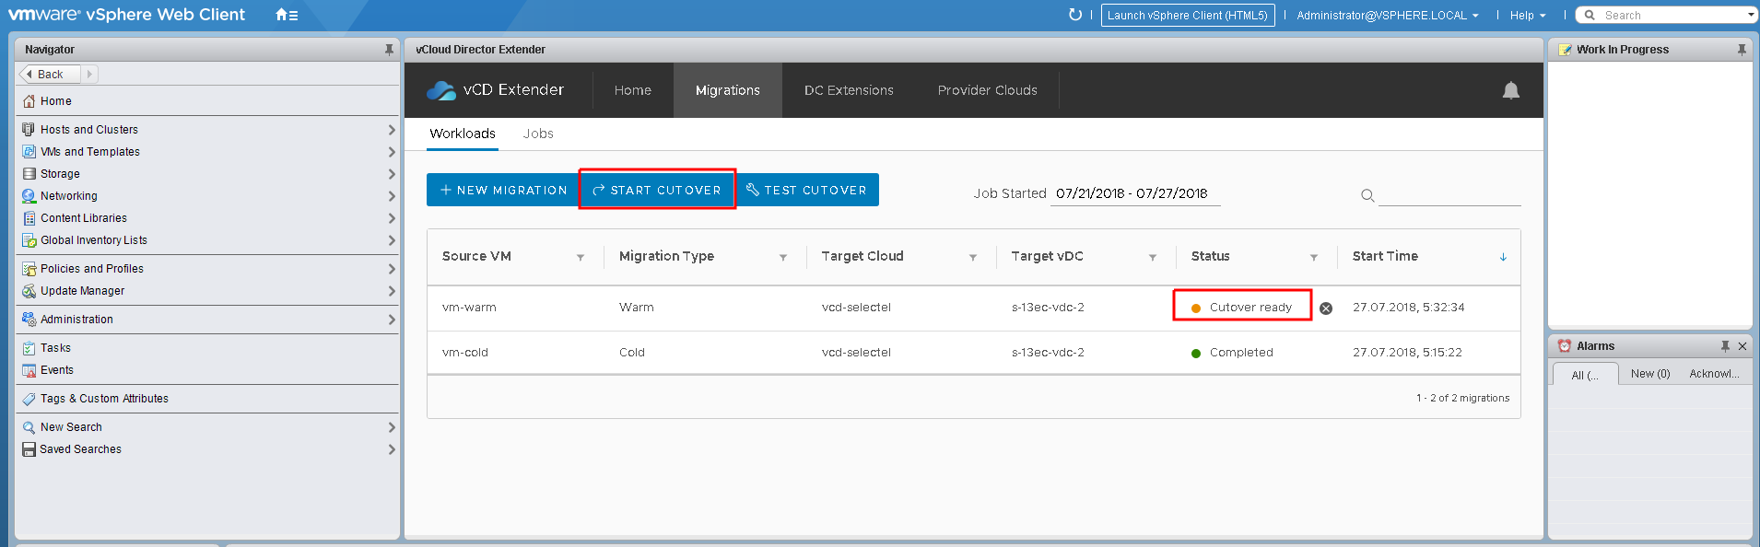The width and height of the screenshot is (1760, 547).
Task: Select the New (0) alarms tab
Action: [1650, 374]
